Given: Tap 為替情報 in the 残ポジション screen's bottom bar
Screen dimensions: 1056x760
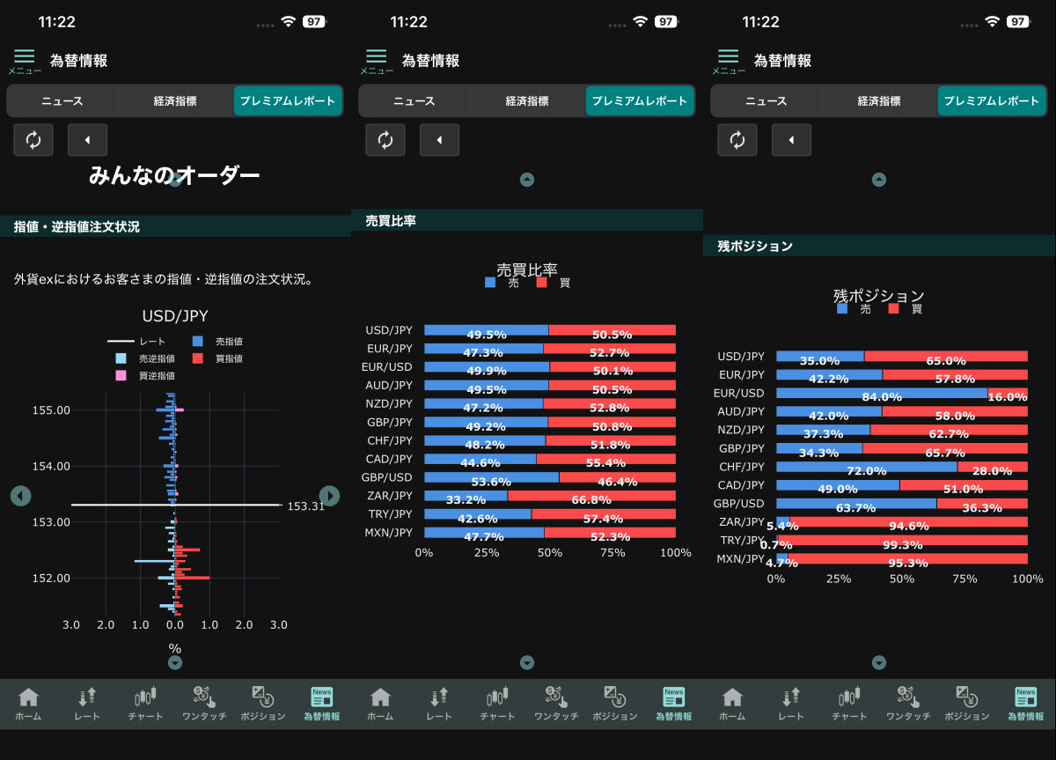Looking at the screenshot, I should click(1025, 704).
